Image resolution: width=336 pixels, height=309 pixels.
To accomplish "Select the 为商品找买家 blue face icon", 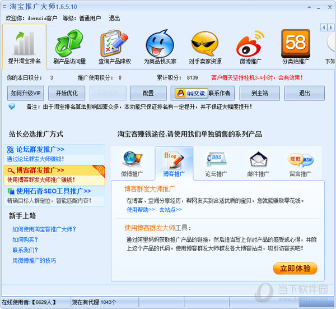I will (160, 44).
